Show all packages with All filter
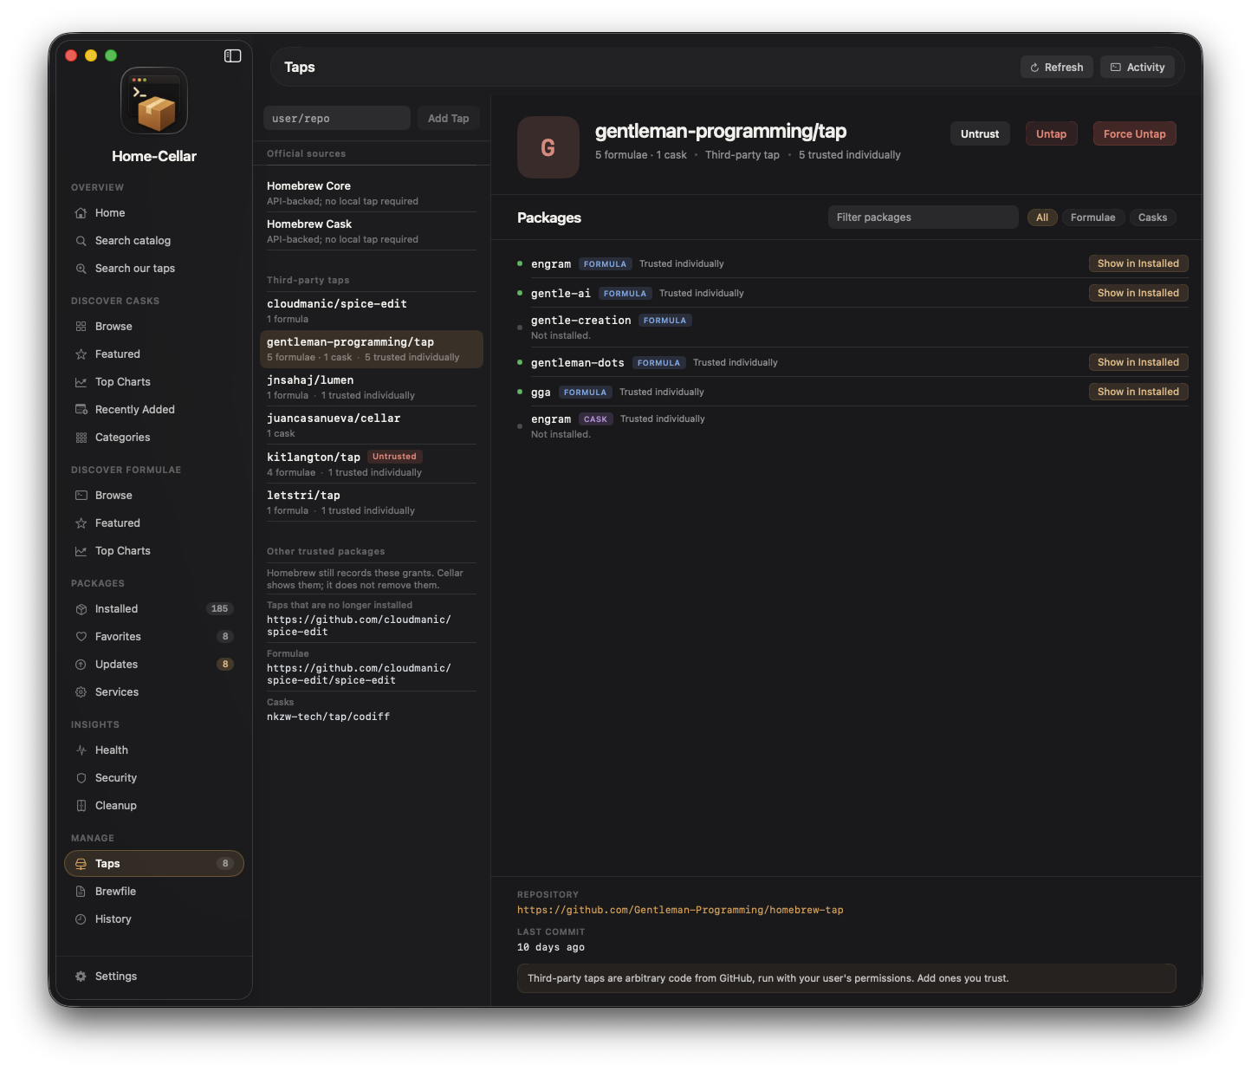 point(1042,217)
